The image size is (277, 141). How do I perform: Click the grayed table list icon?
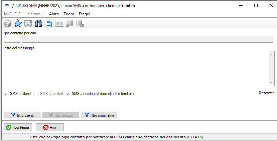59,23
